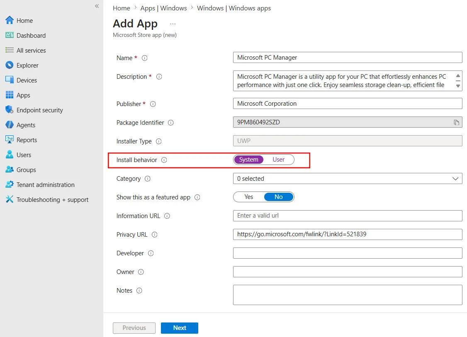
Task: Show info tooltip for Package Identifier
Action: click(170, 123)
